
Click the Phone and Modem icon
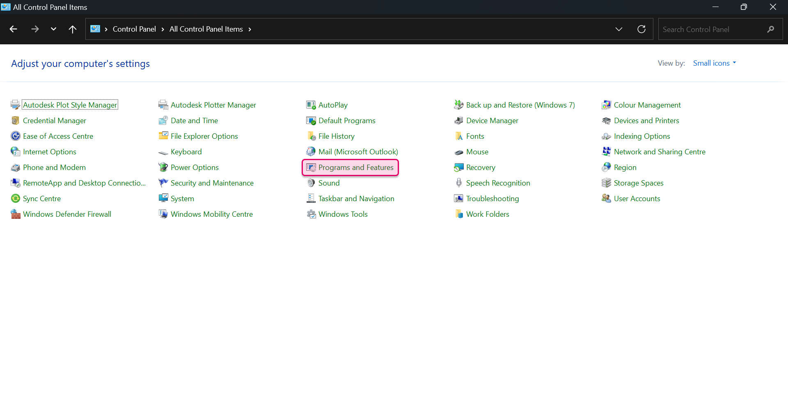point(16,167)
